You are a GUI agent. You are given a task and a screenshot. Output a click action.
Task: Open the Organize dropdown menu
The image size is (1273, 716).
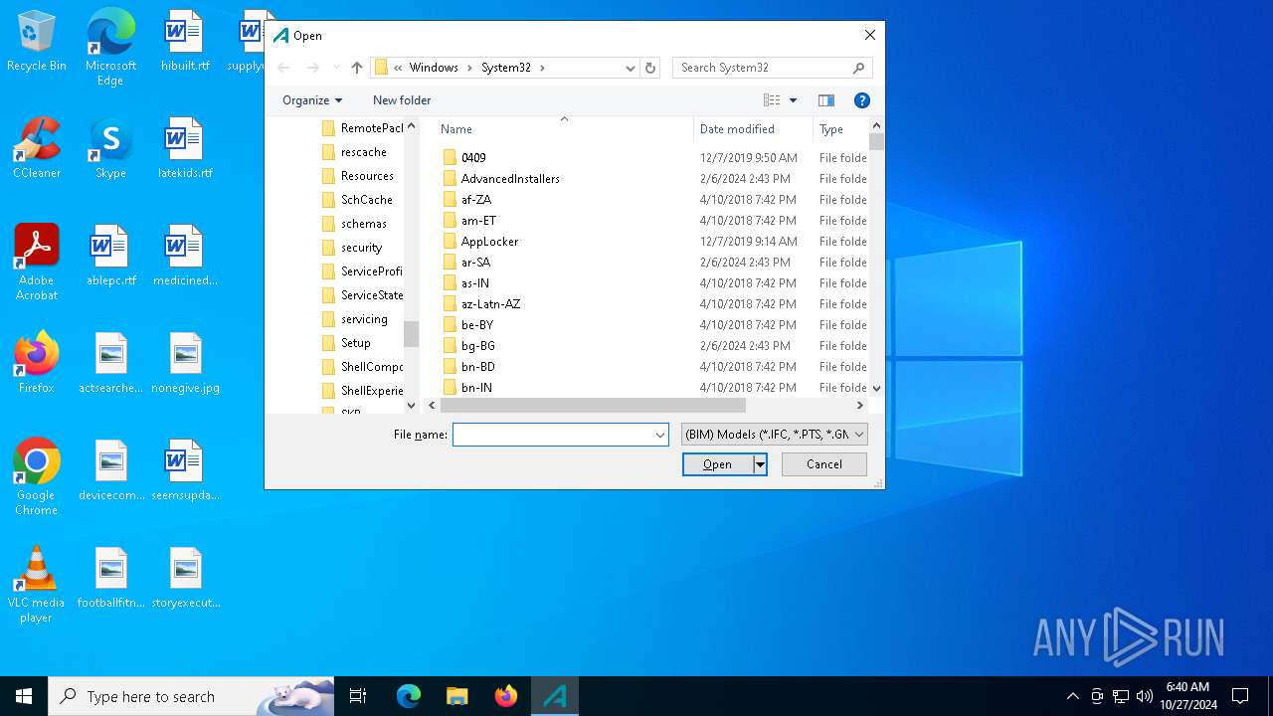312,100
